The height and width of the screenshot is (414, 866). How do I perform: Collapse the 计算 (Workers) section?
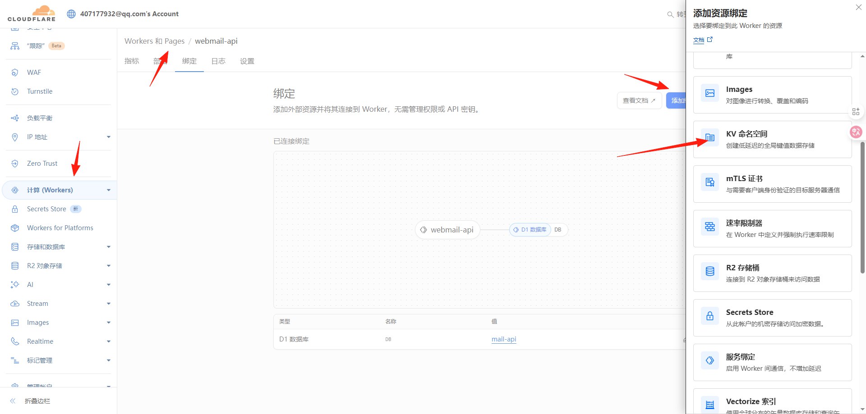[x=108, y=190]
